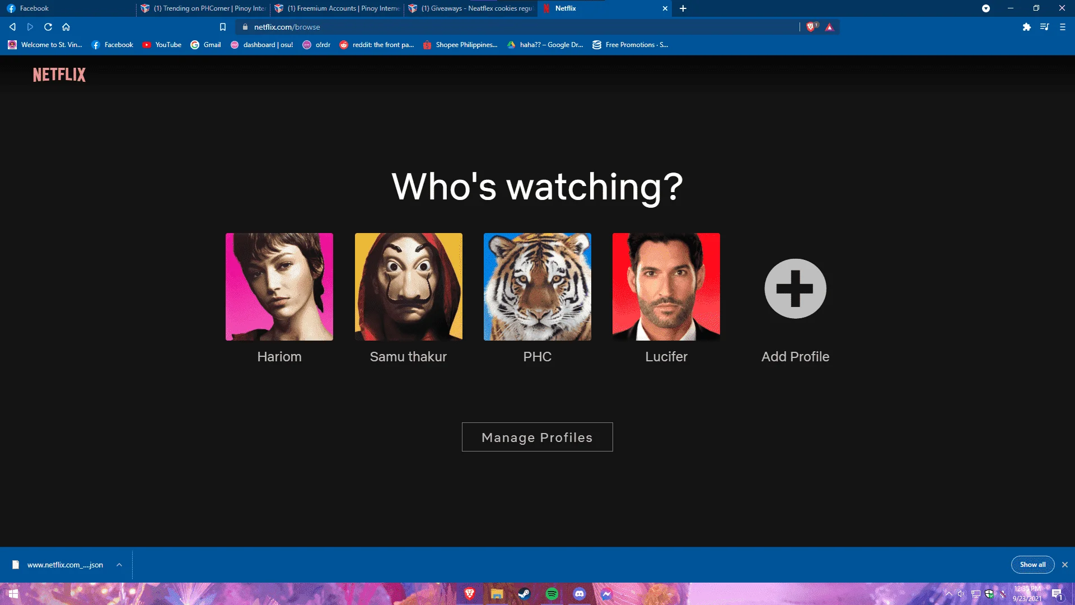Open the taskbar clock and date
Screen dimensions: 1075x605
pos(1027,594)
